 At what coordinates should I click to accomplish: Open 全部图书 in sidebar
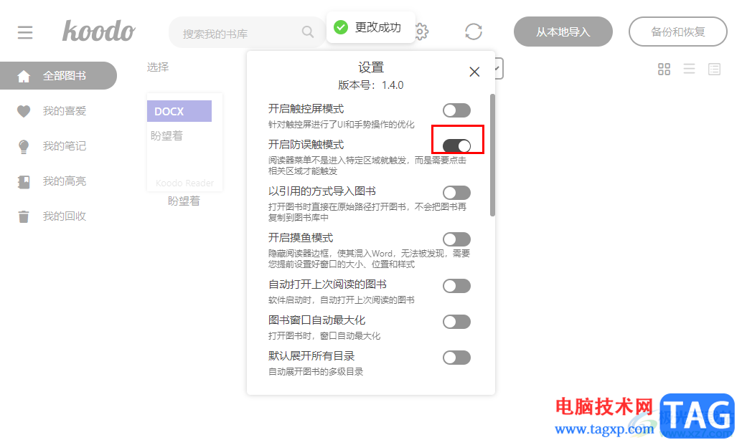point(58,75)
